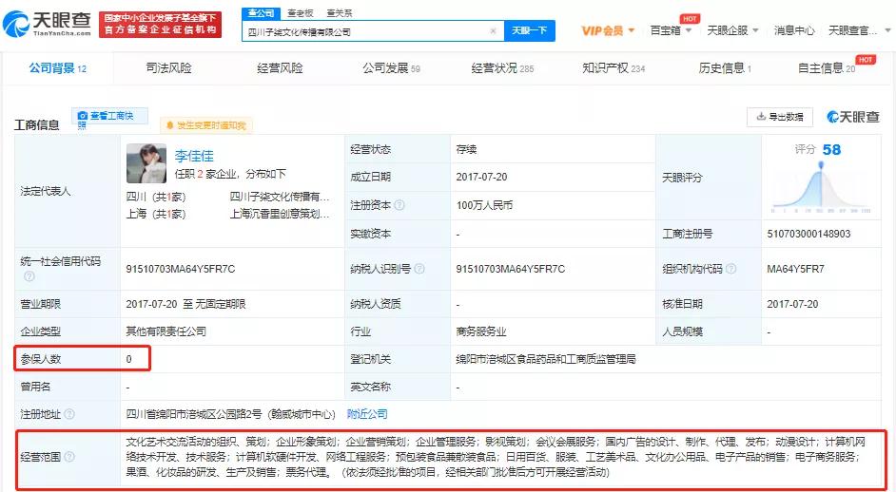The height and width of the screenshot is (492, 896).
Task: Open legal representative 李佳佳 link
Action: 194,156
